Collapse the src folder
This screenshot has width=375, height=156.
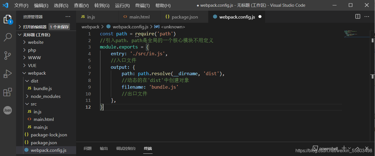pyautogui.click(x=27, y=104)
